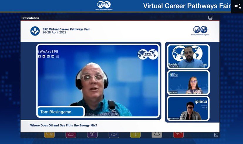Click the Instagram icon under #WeAreSPE
This screenshot has width=243, height=144.
[x=57, y=56]
